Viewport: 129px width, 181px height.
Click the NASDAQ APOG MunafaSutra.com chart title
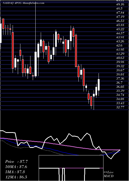point(23,3)
